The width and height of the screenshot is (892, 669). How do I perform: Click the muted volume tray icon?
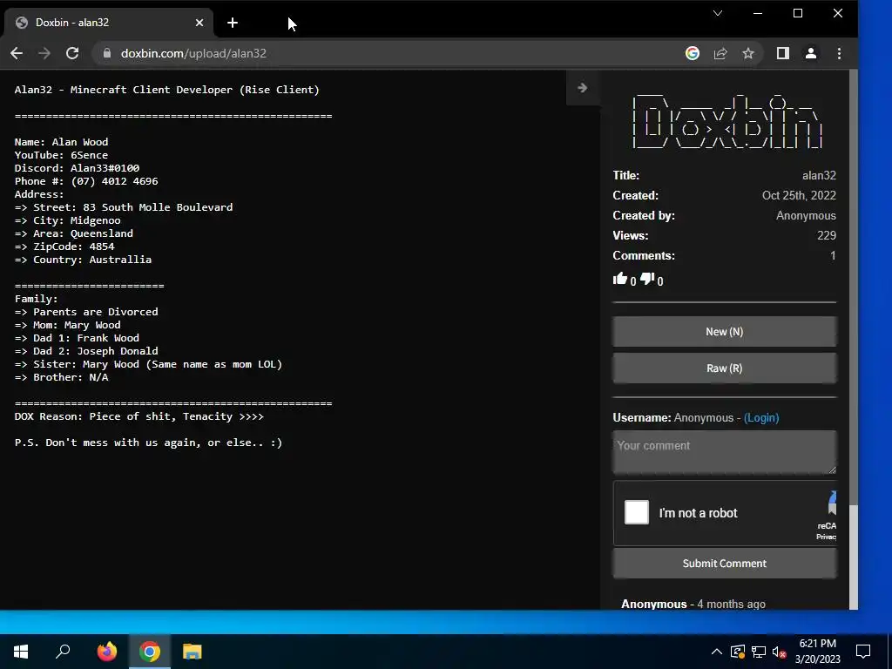click(x=780, y=652)
